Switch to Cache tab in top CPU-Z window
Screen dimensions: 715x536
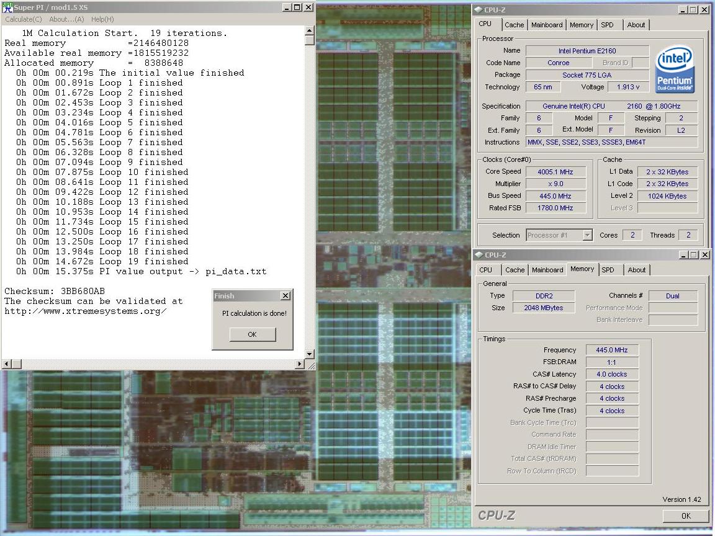515,25
